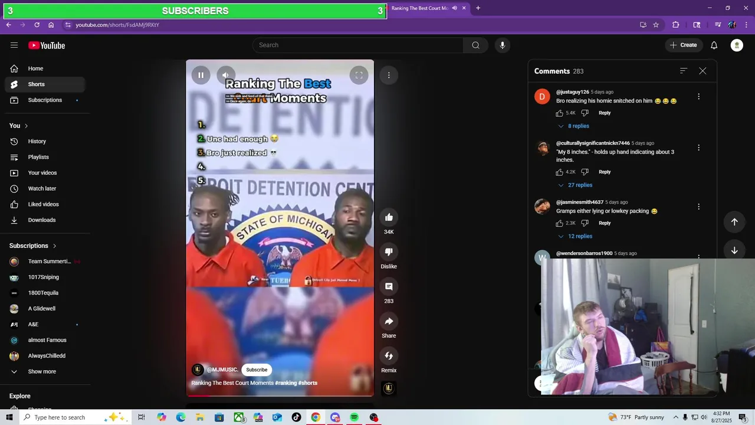Open Team Summertime channel subscription
Viewport: 755px width, 425px height.
[x=45, y=261]
